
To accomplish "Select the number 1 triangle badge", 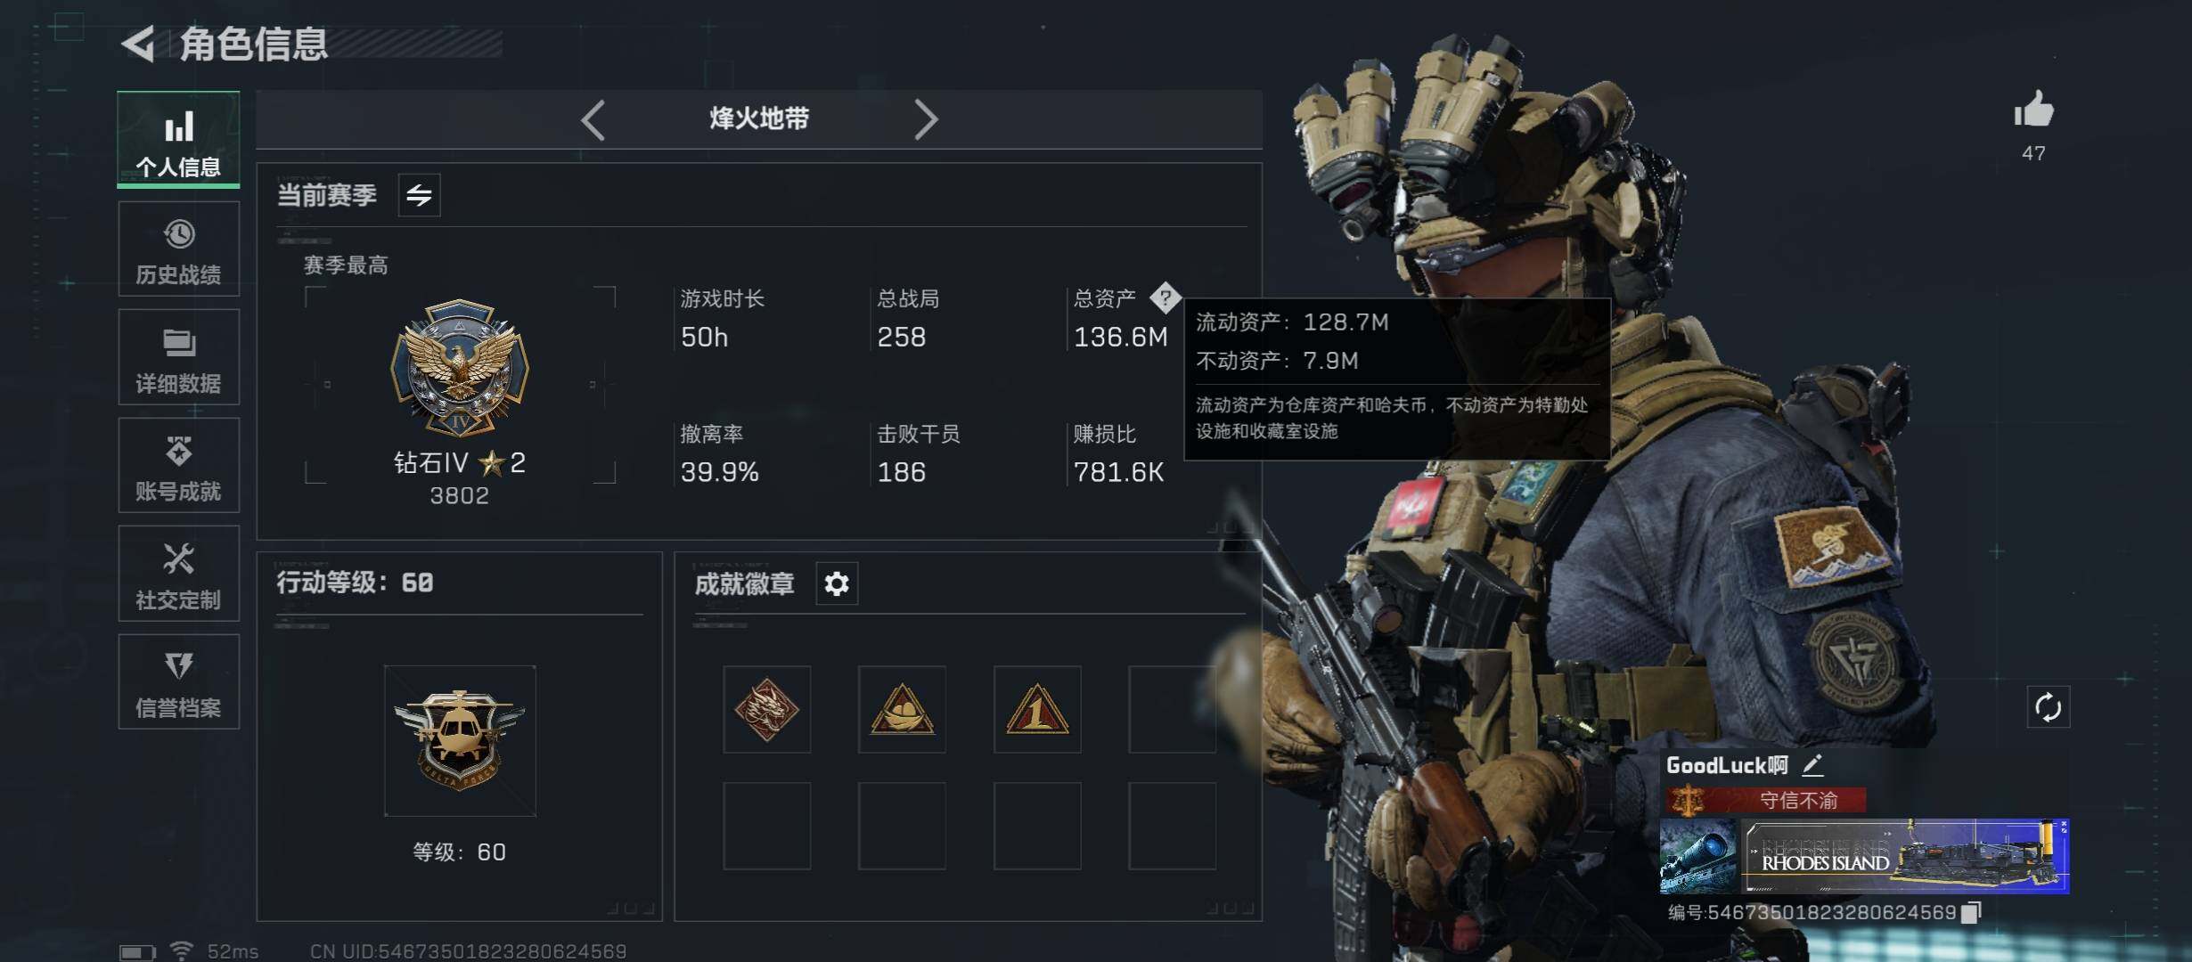I will pyautogui.click(x=1037, y=710).
